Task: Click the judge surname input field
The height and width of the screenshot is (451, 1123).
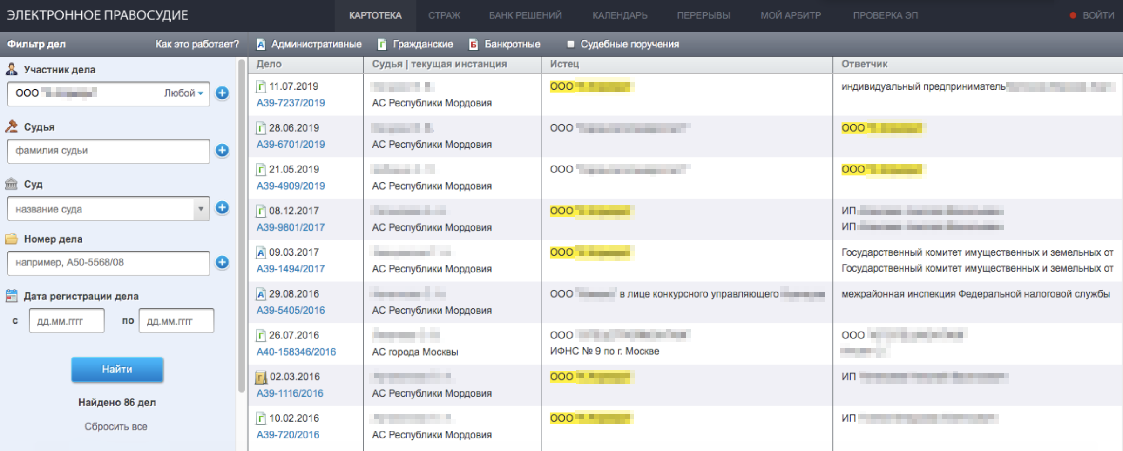Action: 108,151
